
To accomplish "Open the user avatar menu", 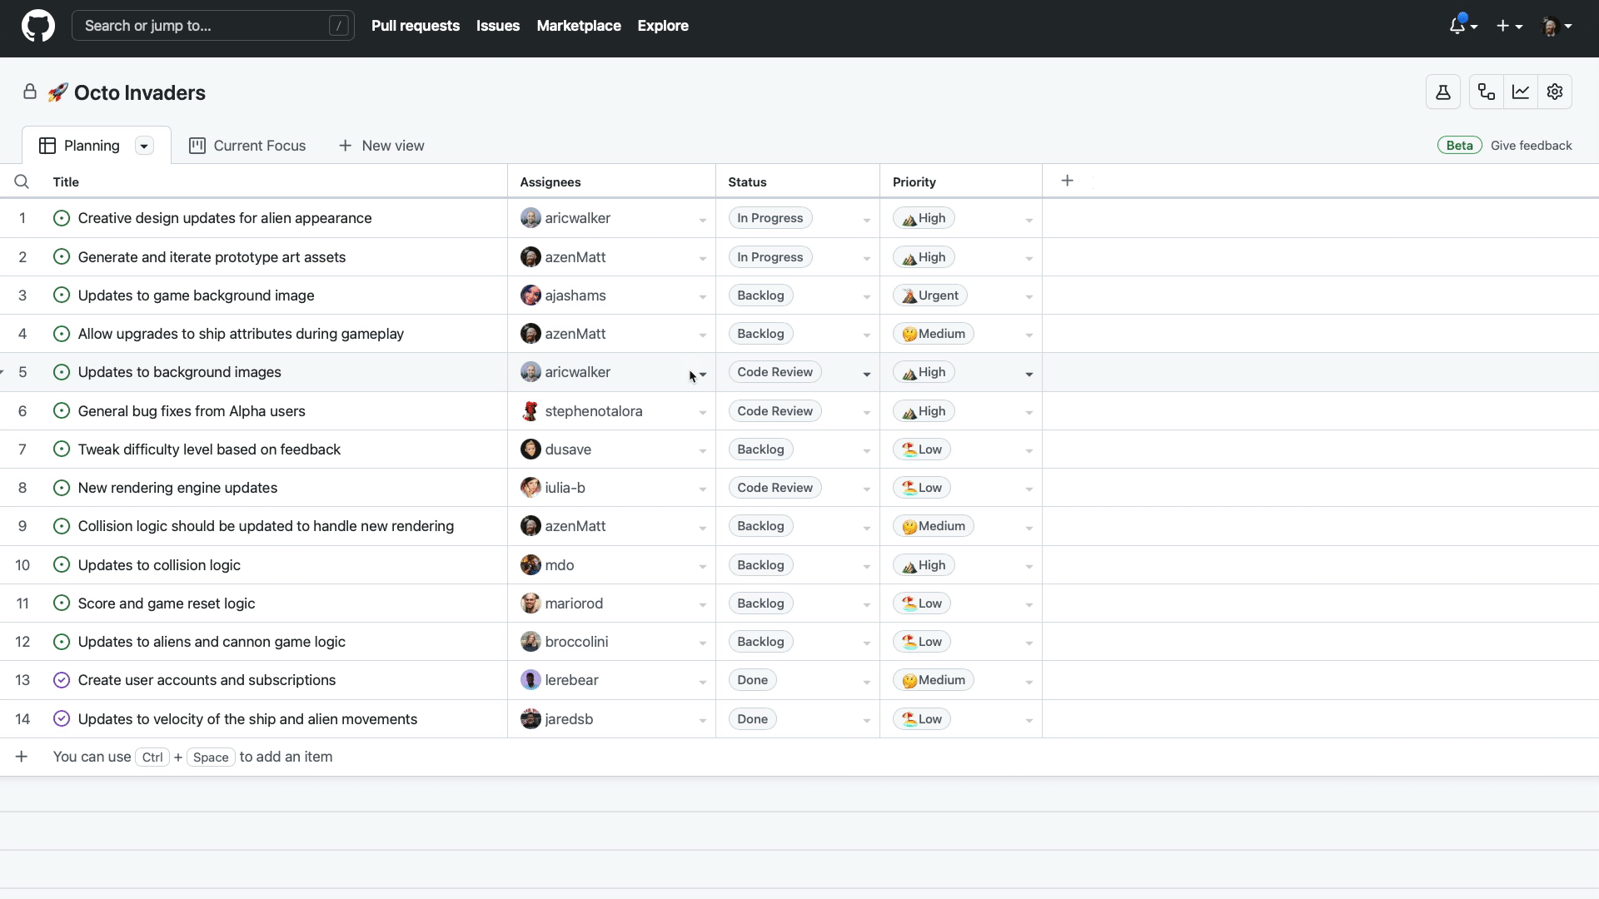I will 1556,26.
